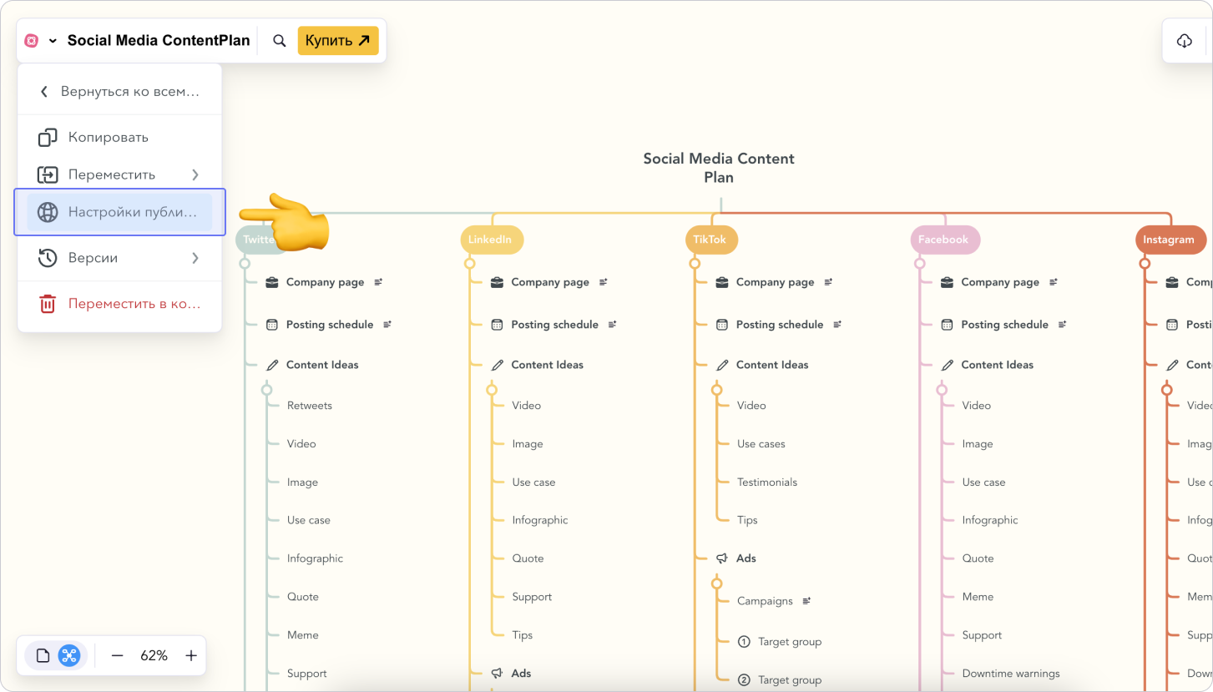Open the cloud download icon
Image resolution: width=1213 pixels, height=692 pixels.
[1184, 41]
